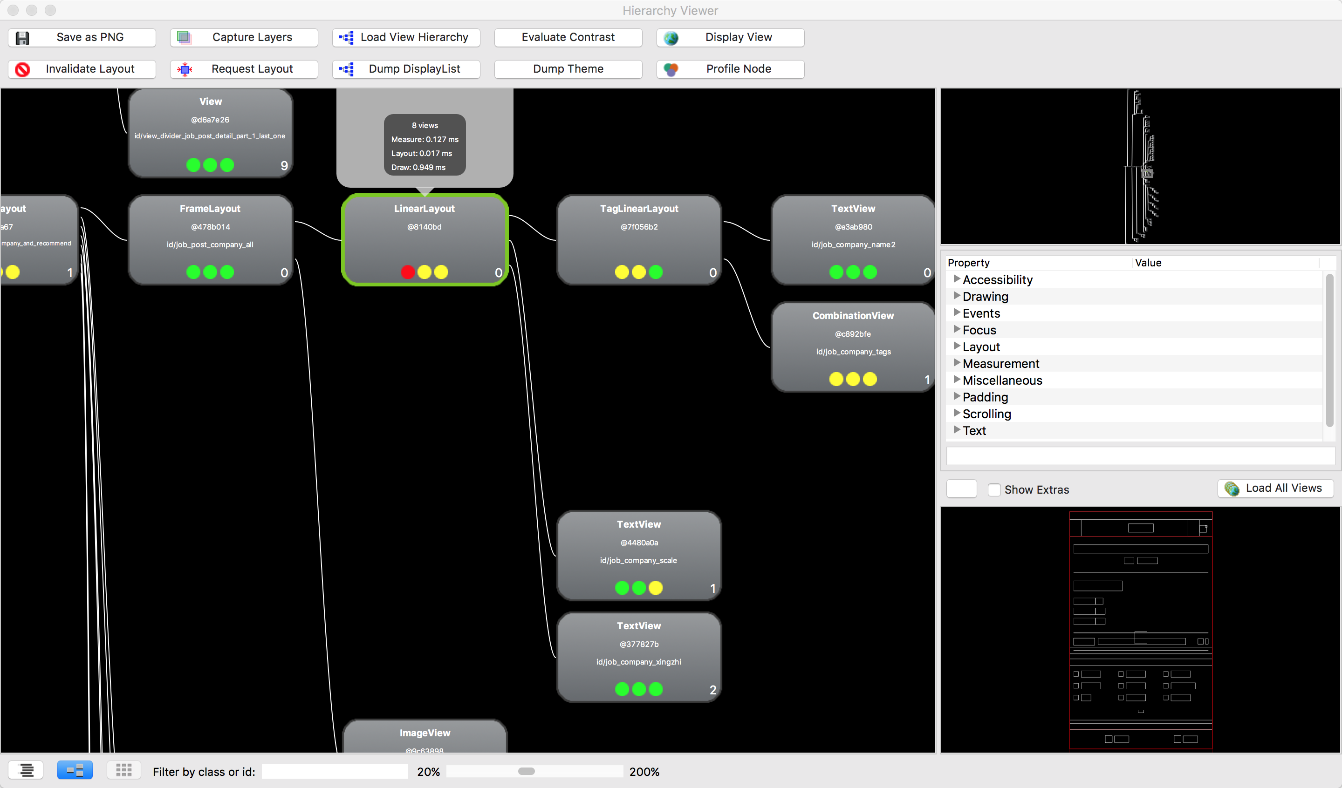Click the colored circles Profile Node icon
Image resolution: width=1342 pixels, height=788 pixels.
click(671, 69)
